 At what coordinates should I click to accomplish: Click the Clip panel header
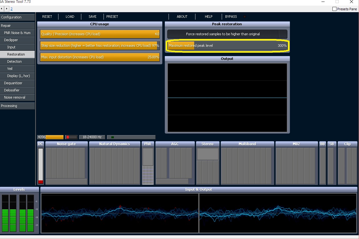tap(347, 144)
